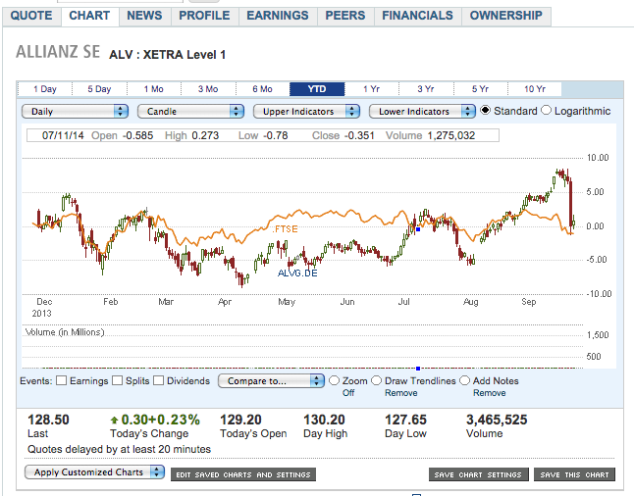Switch to the NEWS tab
The width and height of the screenshot is (634, 496).
tap(144, 16)
